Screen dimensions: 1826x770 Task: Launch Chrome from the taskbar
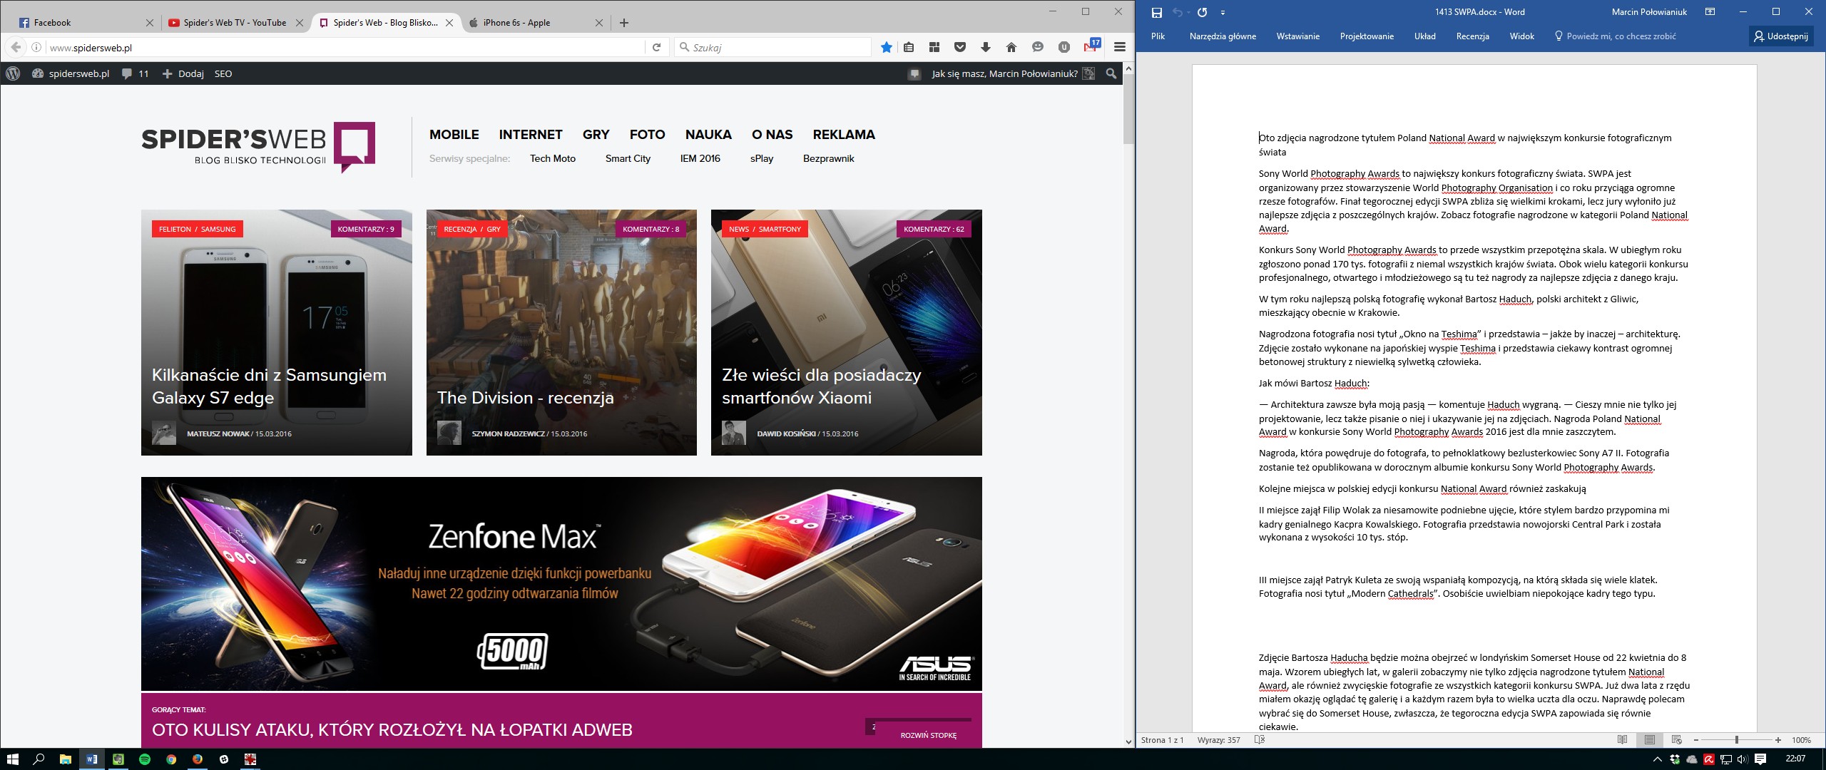pos(171,759)
